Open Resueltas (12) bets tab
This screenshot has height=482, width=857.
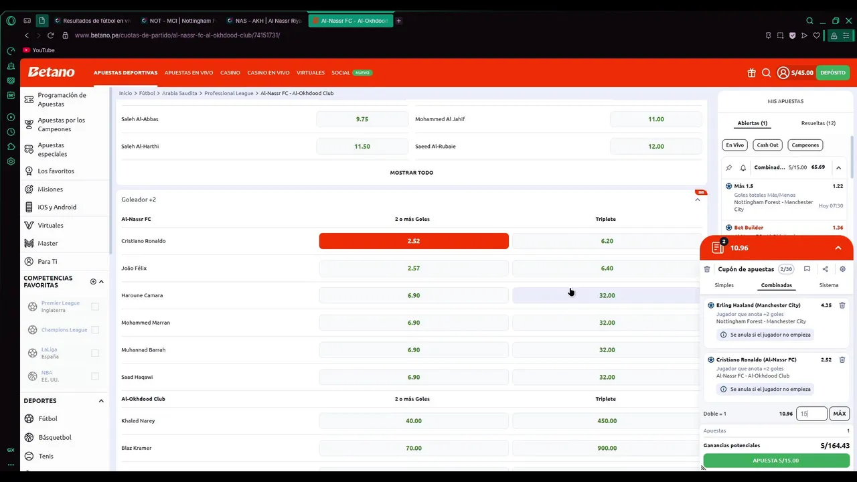(818, 123)
